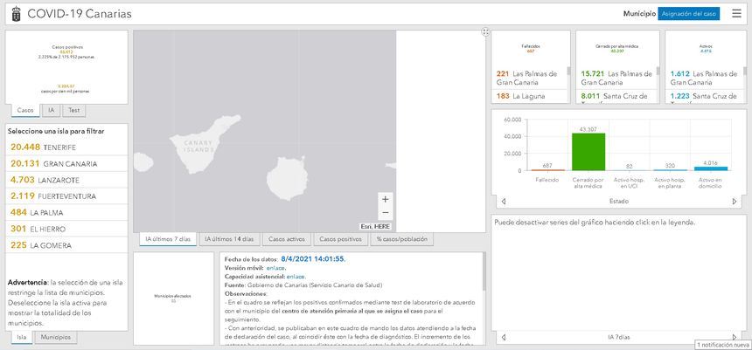
Task: Zoom out on the map
Action: (386, 214)
